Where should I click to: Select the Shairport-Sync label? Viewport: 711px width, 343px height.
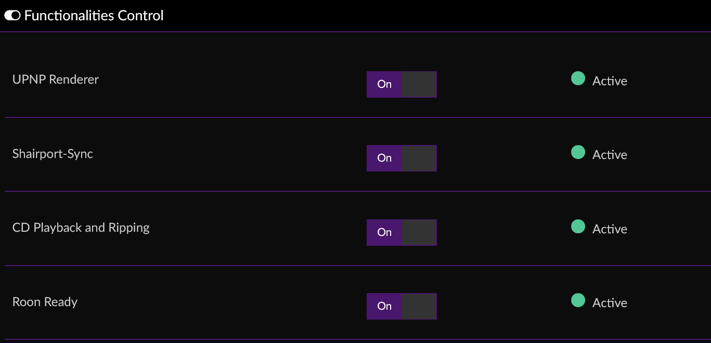tap(53, 154)
